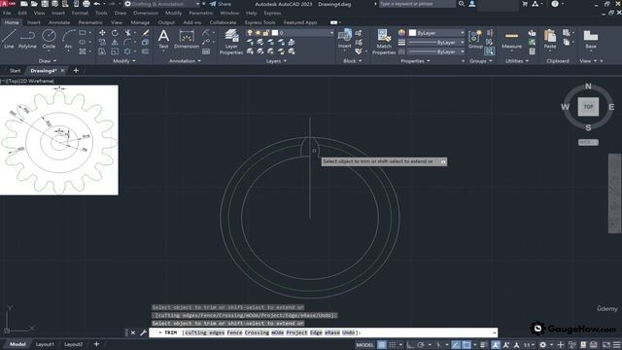Open Layer Properties manager
Viewport: 622px width, 350px height.
231,42
